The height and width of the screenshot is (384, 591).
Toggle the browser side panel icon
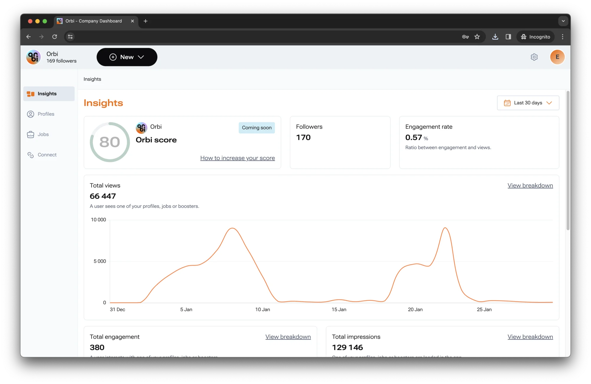tap(508, 37)
